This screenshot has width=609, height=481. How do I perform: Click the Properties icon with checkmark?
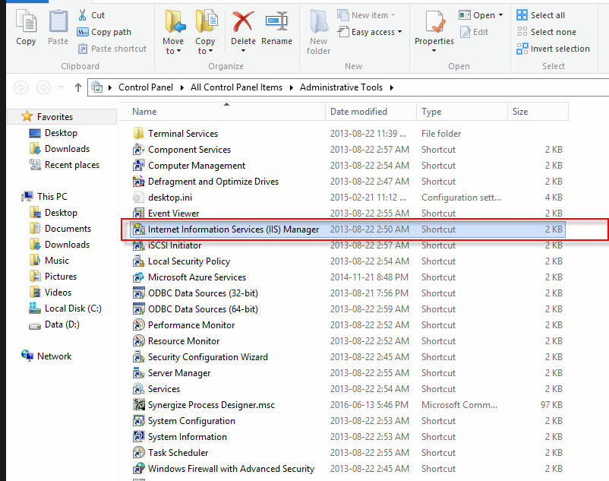point(434,21)
